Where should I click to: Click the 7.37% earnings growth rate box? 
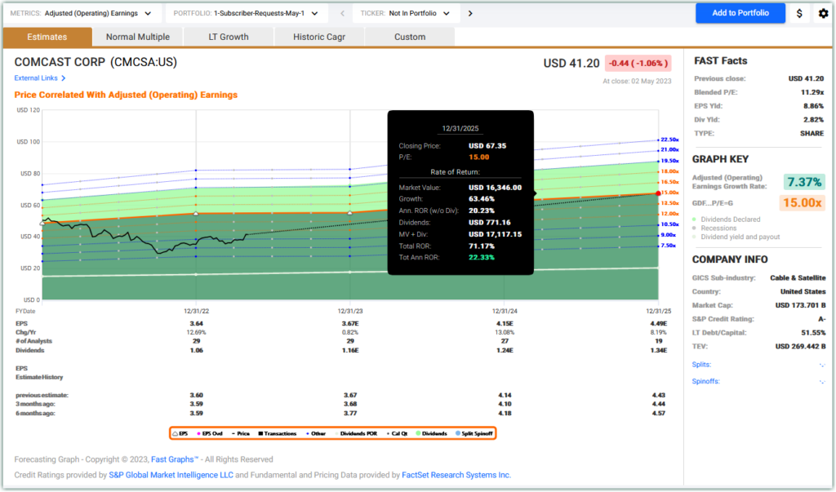pyautogui.click(x=804, y=182)
